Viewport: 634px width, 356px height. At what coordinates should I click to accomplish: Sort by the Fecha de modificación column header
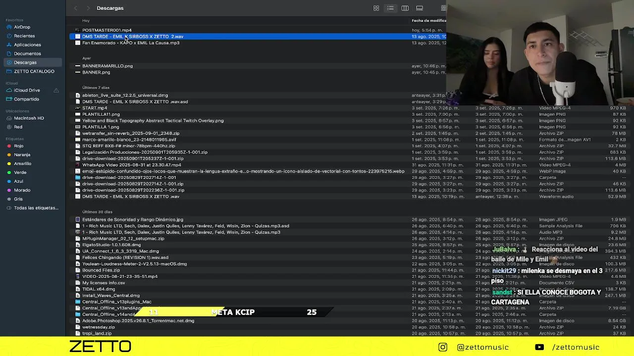point(428,21)
